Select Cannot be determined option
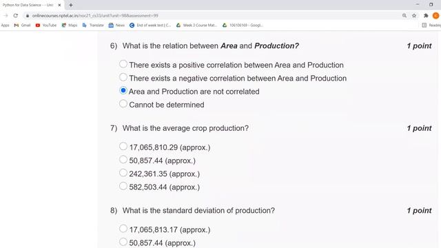441x248 pixels. pos(123,104)
